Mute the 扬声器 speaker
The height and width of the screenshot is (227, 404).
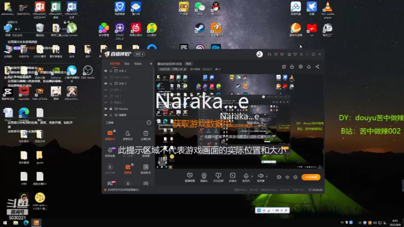pos(261,178)
